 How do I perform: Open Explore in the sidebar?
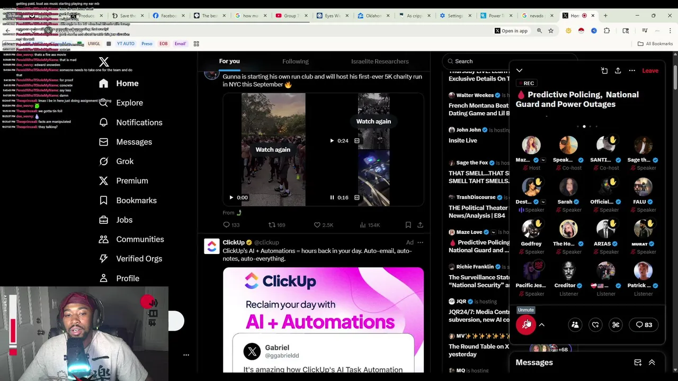(x=121, y=103)
